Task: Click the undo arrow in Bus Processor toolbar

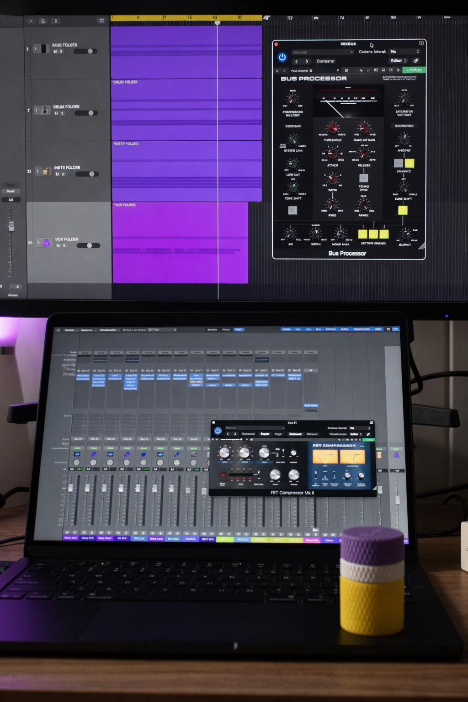Action: [361, 70]
